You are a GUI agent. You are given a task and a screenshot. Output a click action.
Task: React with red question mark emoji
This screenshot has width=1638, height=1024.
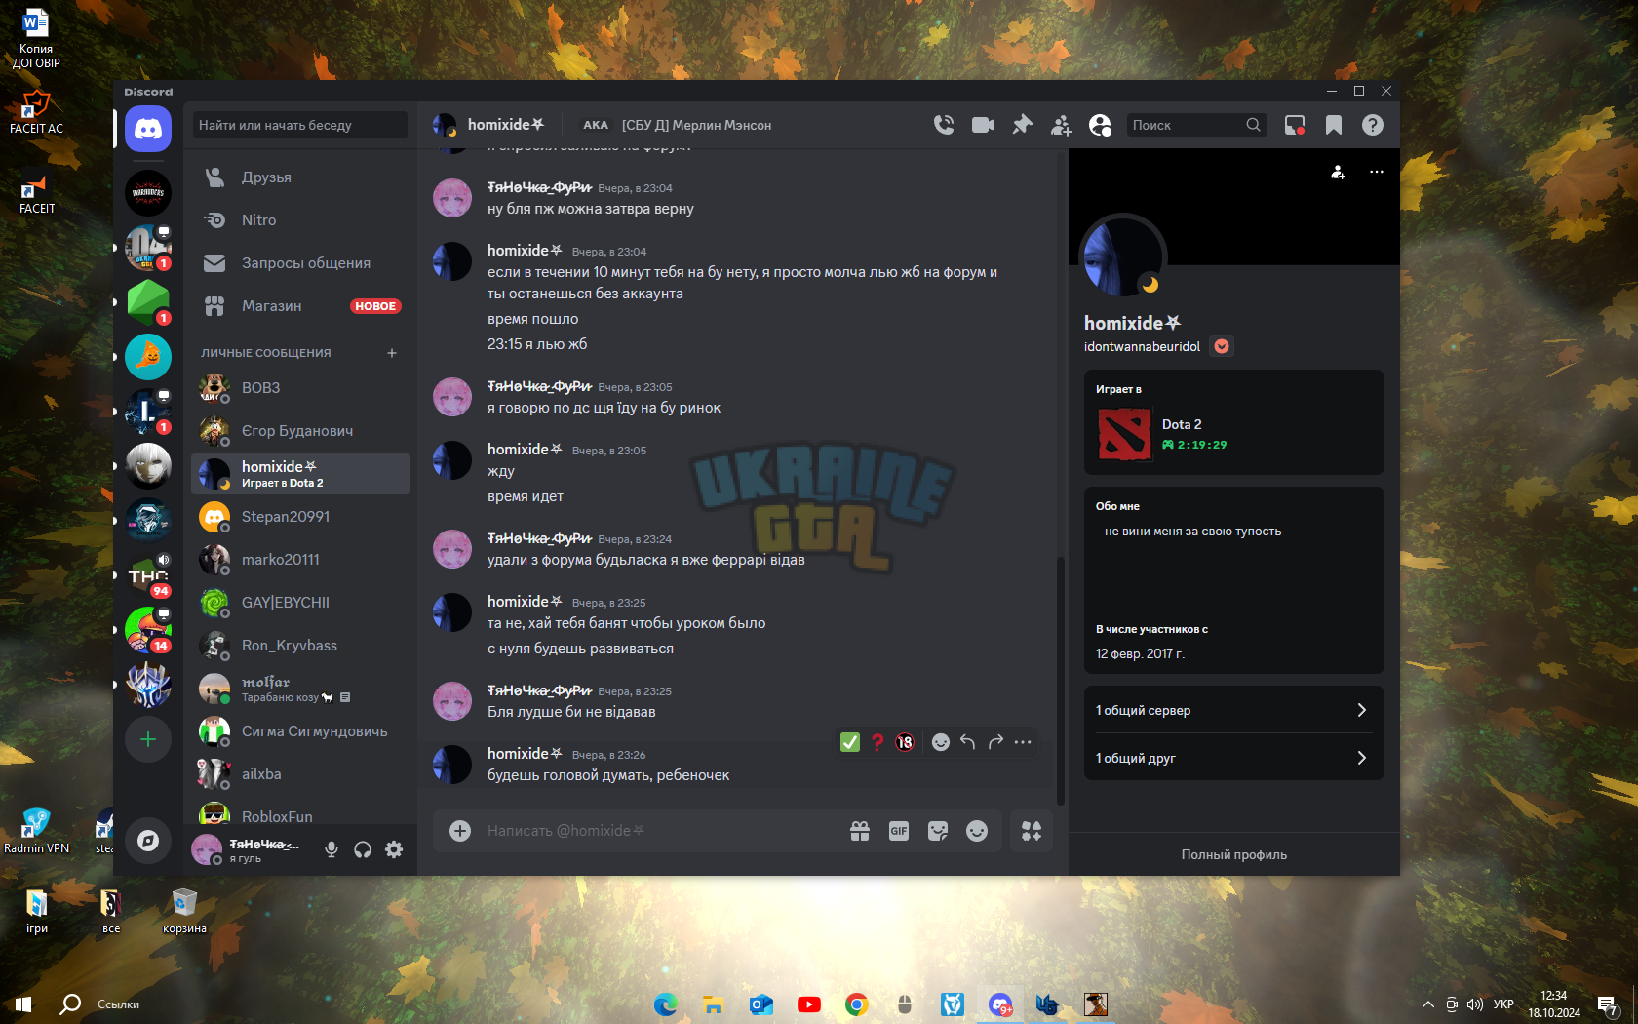(877, 742)
